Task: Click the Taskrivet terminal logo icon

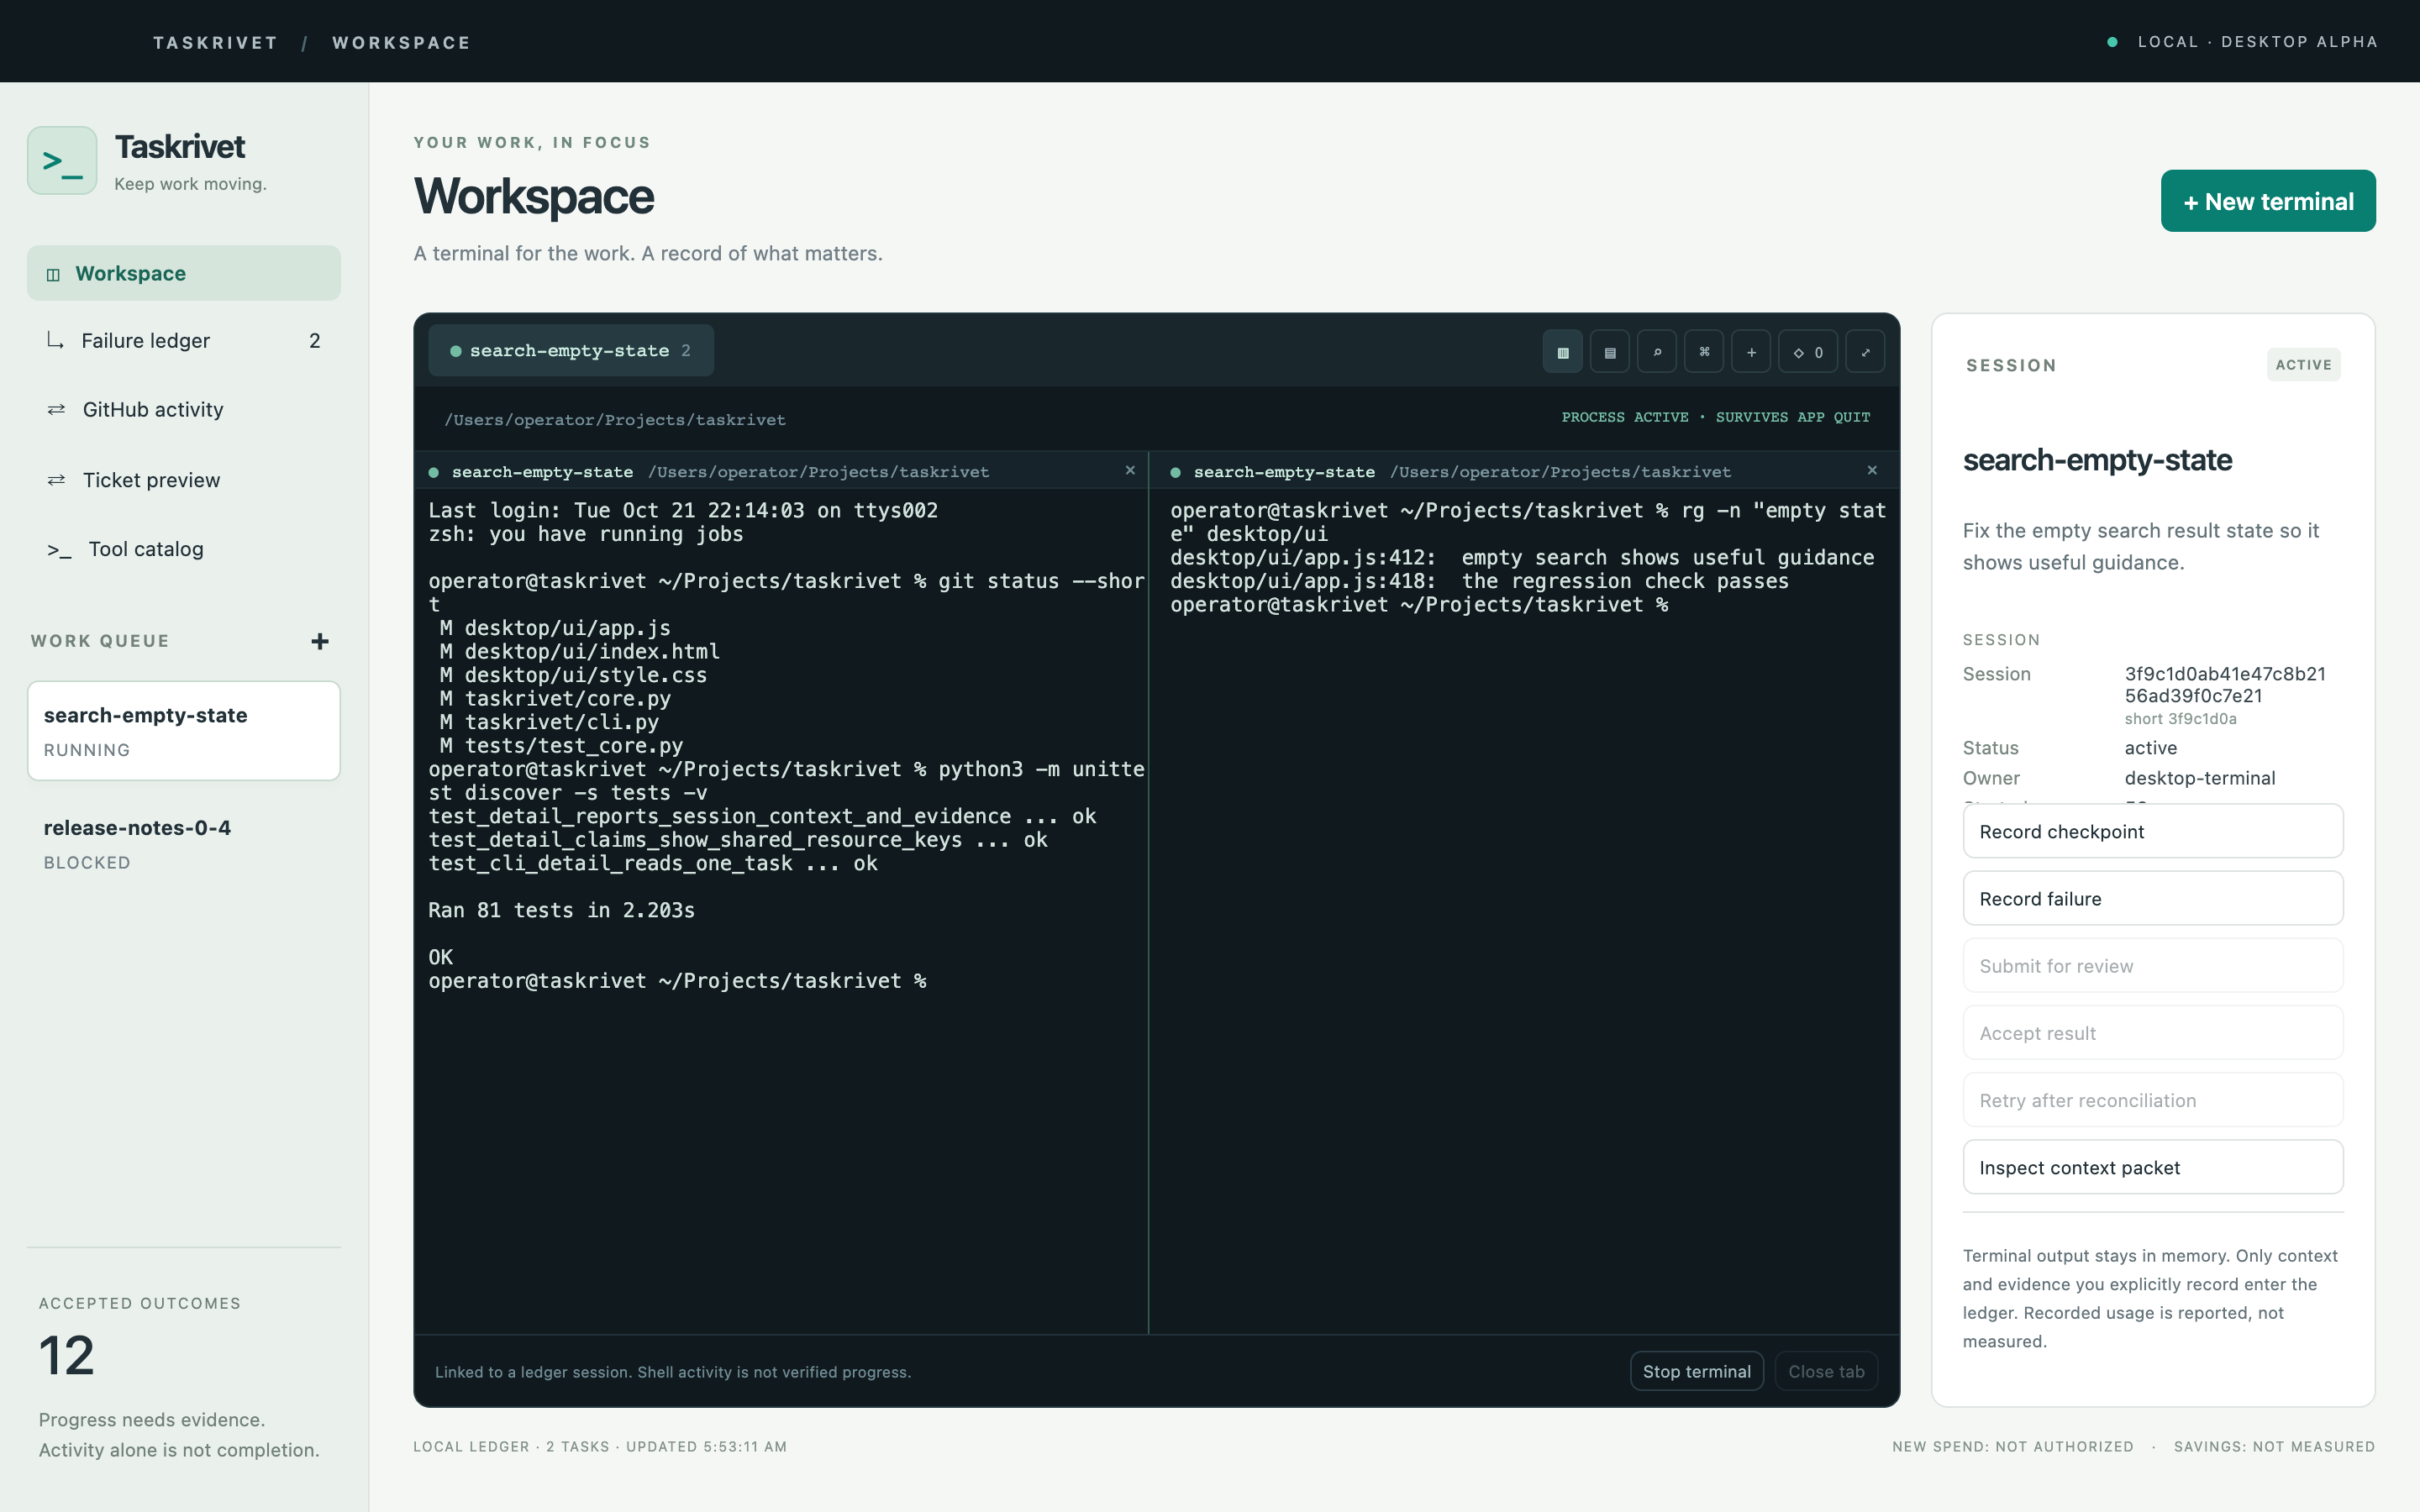Action: pyautogui.click(x=62, y=160)
